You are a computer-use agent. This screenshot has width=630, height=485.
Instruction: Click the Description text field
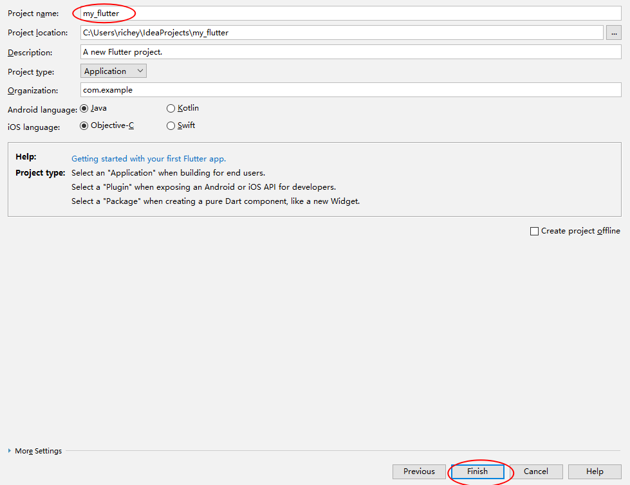click(351, 52)
